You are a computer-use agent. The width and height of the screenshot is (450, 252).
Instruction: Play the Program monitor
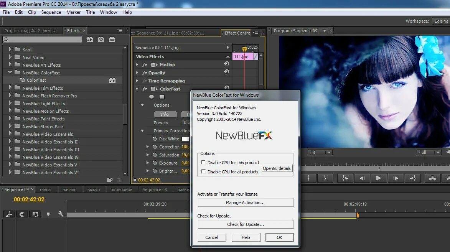coord(379,178)
